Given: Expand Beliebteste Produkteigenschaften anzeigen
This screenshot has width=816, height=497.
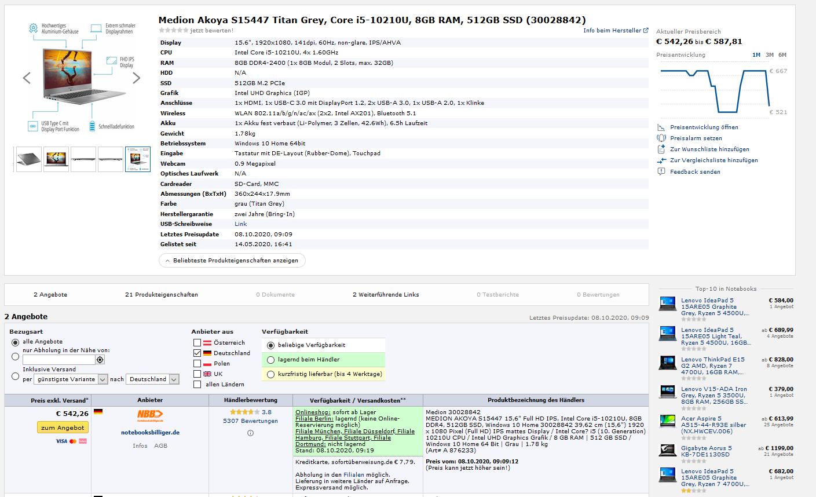Looking at the screenshot, I should click(x=232, y=261).
